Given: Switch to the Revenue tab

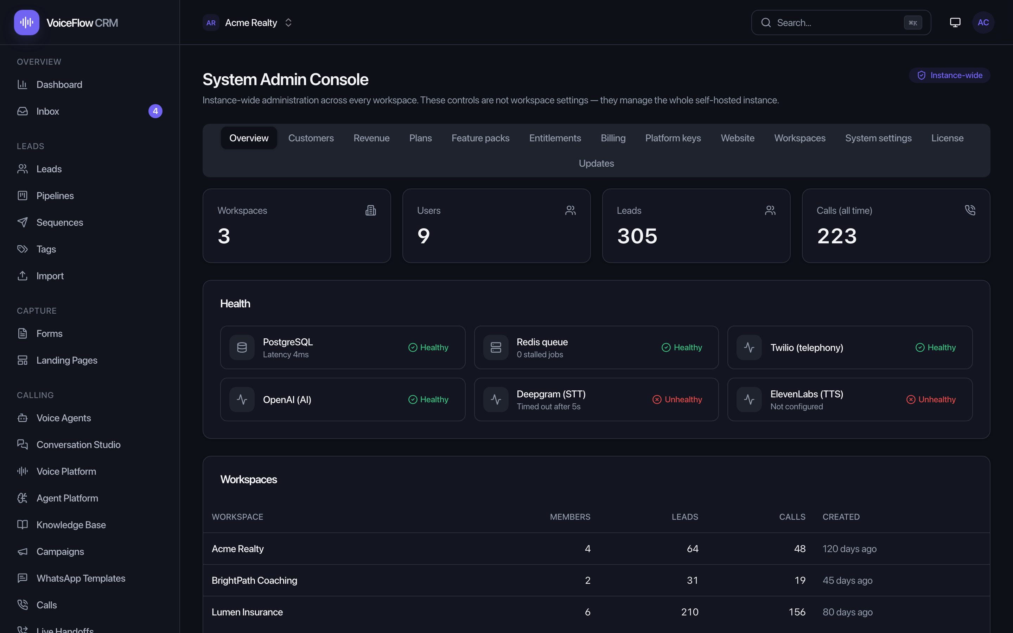Looking at the screenshot, I should pos(371,138).
